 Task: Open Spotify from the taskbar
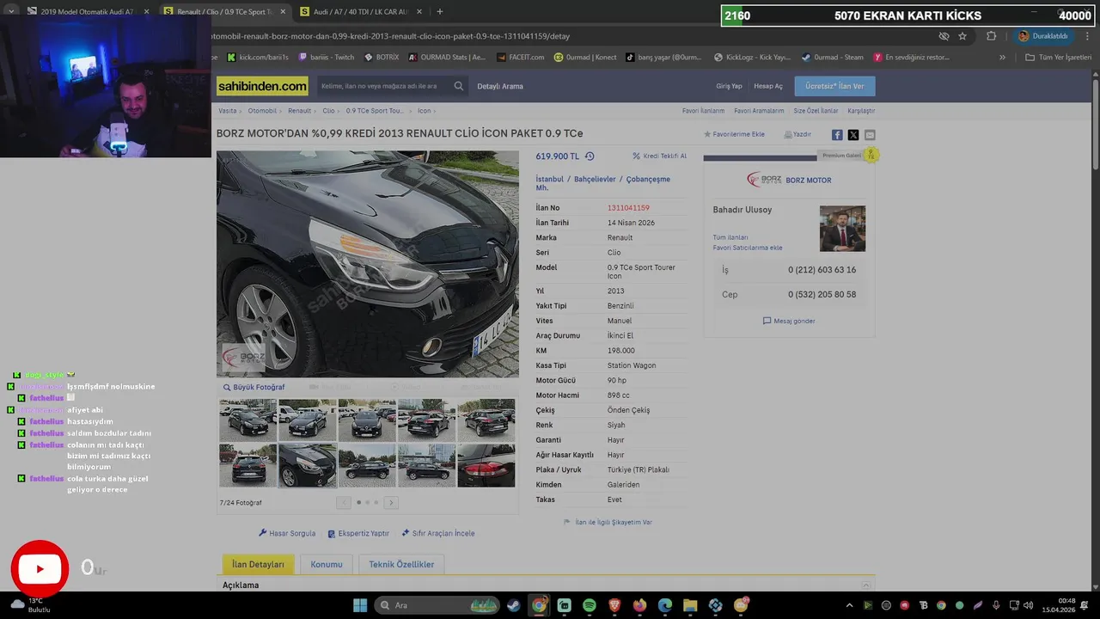590,605
